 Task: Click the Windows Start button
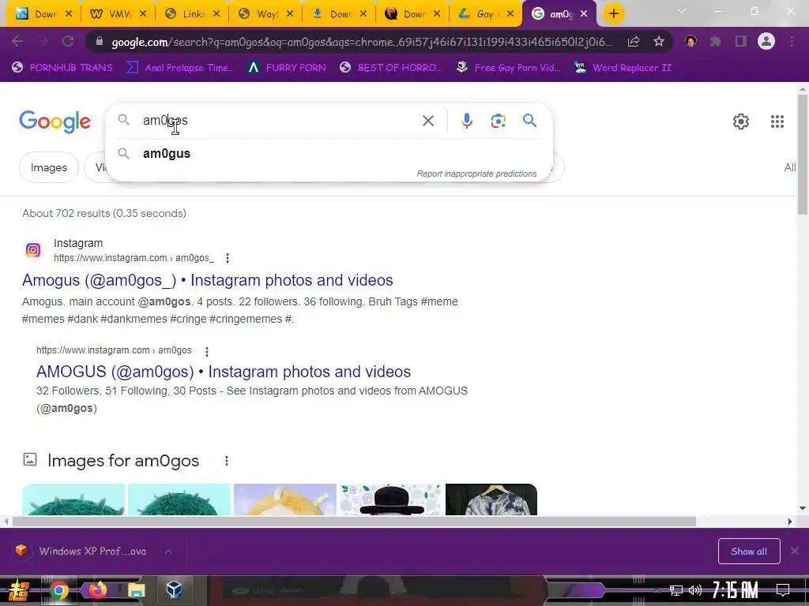coord(19,590)
